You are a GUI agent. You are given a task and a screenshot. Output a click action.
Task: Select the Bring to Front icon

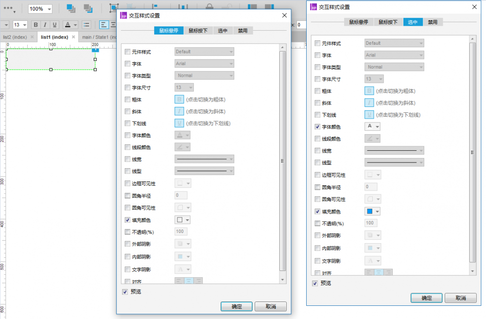[x=70, y=8]
